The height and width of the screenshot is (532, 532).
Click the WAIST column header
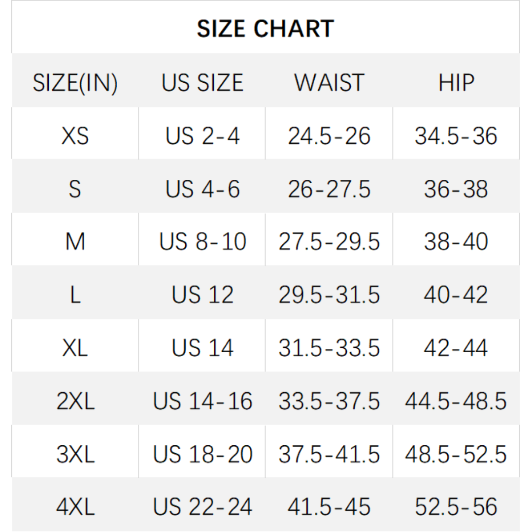pos(329,83)
